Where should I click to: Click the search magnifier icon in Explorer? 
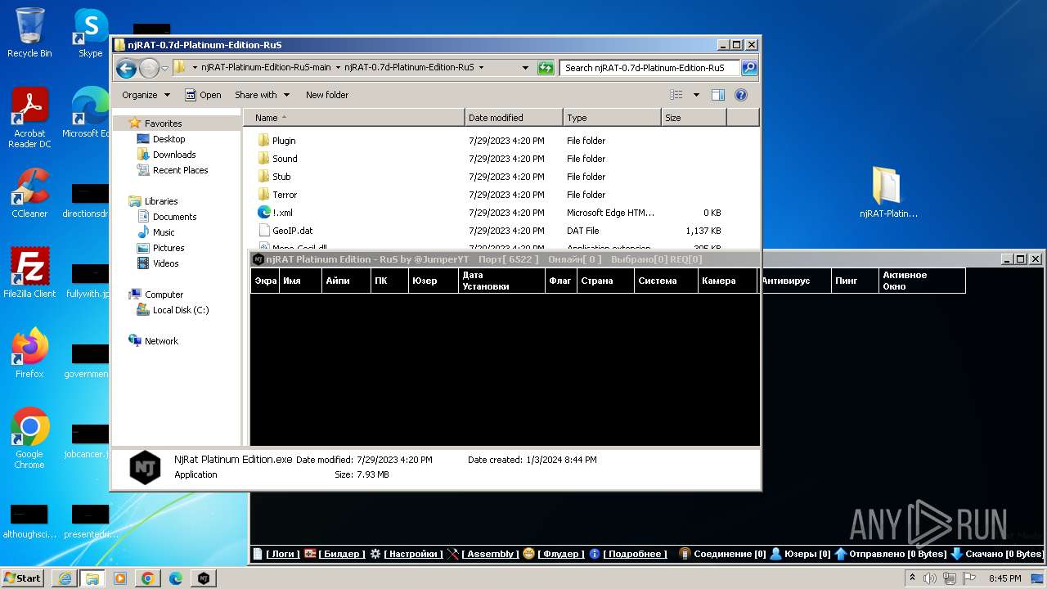[748, 68]
